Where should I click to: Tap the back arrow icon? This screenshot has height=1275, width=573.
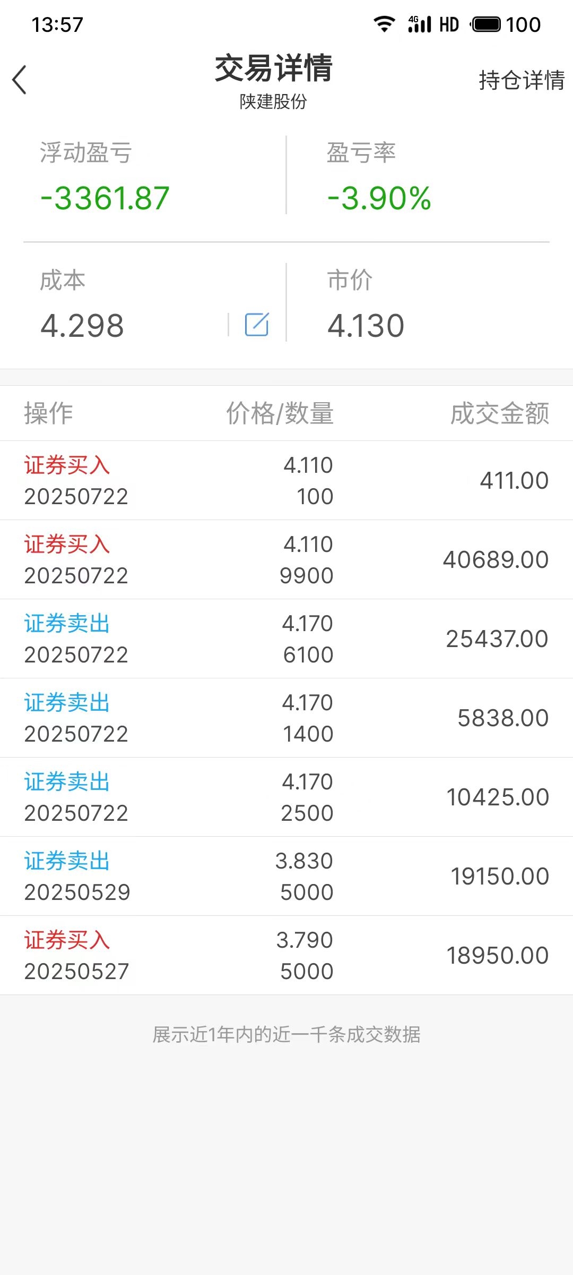tap(20, 80)
